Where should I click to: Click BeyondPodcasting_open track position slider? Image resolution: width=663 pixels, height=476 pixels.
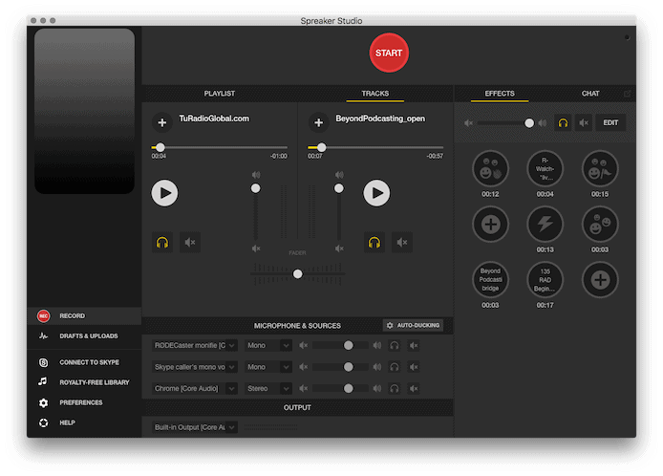[x=375, y=147]
